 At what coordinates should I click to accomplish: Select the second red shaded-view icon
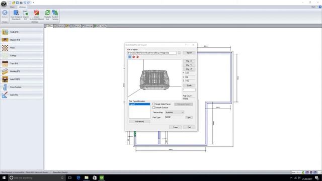137,57
